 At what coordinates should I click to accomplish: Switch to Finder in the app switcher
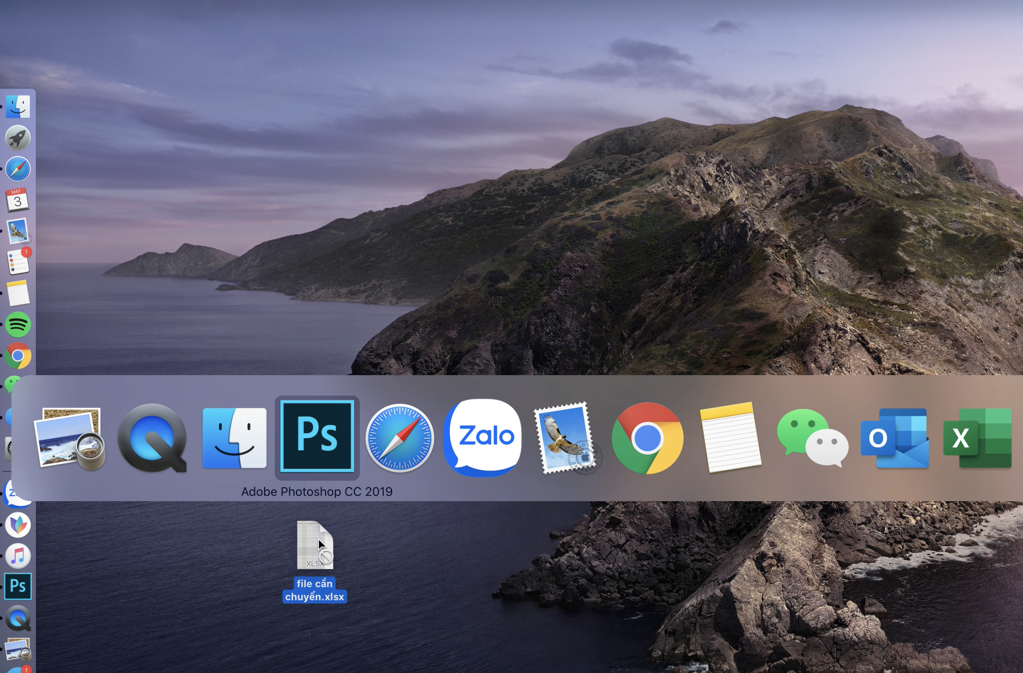click(235, 438)
